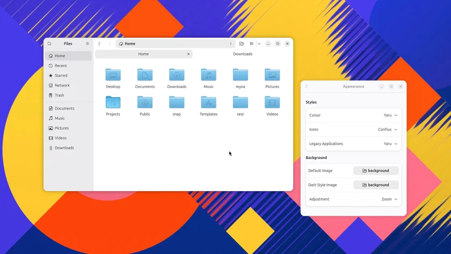This screenshot has height=254, width=451.
Task: Open the Adjustment Zoom dropdown
Action: click(353, 199)
